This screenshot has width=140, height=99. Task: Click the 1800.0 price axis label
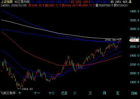point(134,82)
